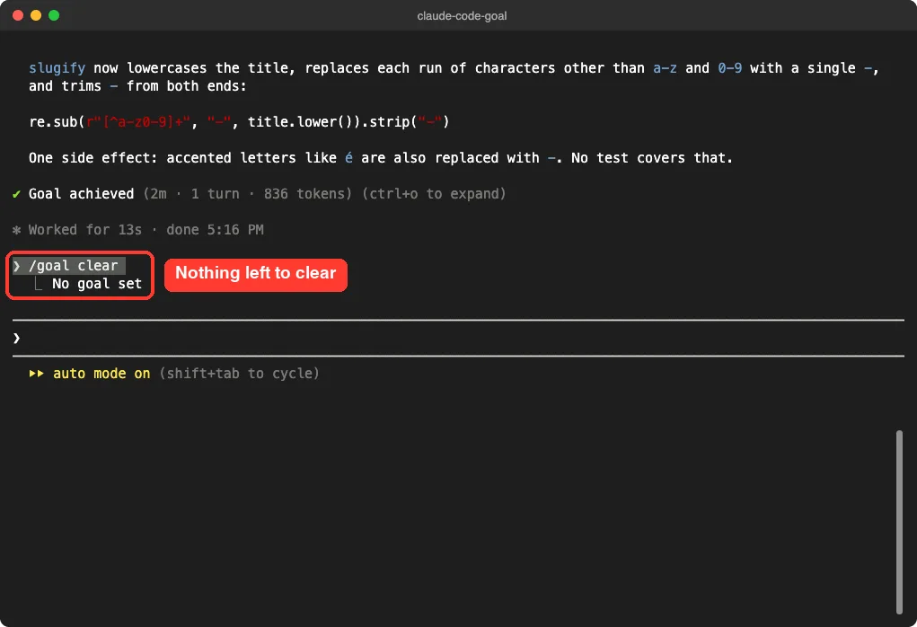Click the empty input prompt chevron
The height and width of the screenshot is (627, 917).
pos(16,338)
